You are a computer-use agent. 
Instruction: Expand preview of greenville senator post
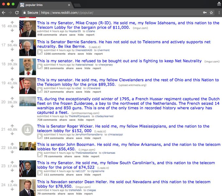click(40, 173)
